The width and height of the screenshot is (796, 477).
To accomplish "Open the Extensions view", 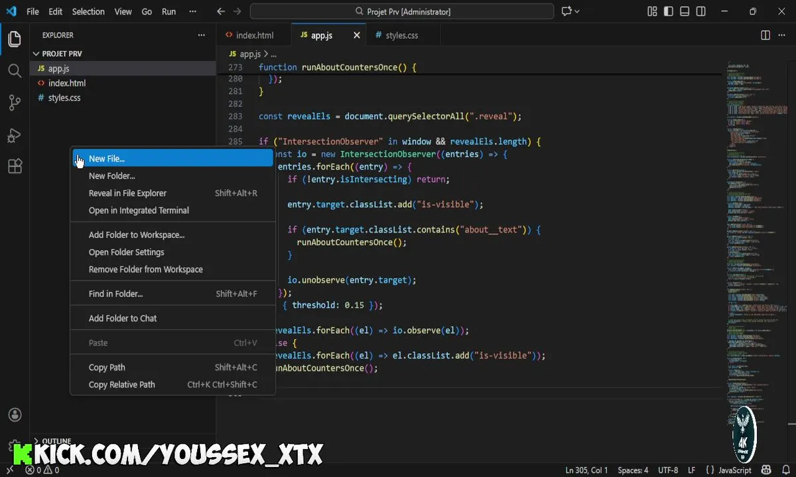I will [15, 166].
